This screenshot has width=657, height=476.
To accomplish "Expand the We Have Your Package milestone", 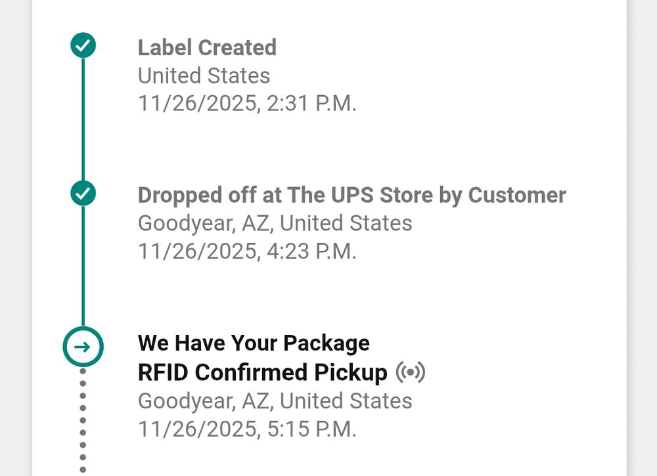I will point(254,343).
